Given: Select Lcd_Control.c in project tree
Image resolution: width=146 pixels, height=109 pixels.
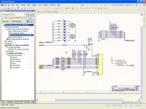Looking at the screenshot, I should (x=16, y=68).
